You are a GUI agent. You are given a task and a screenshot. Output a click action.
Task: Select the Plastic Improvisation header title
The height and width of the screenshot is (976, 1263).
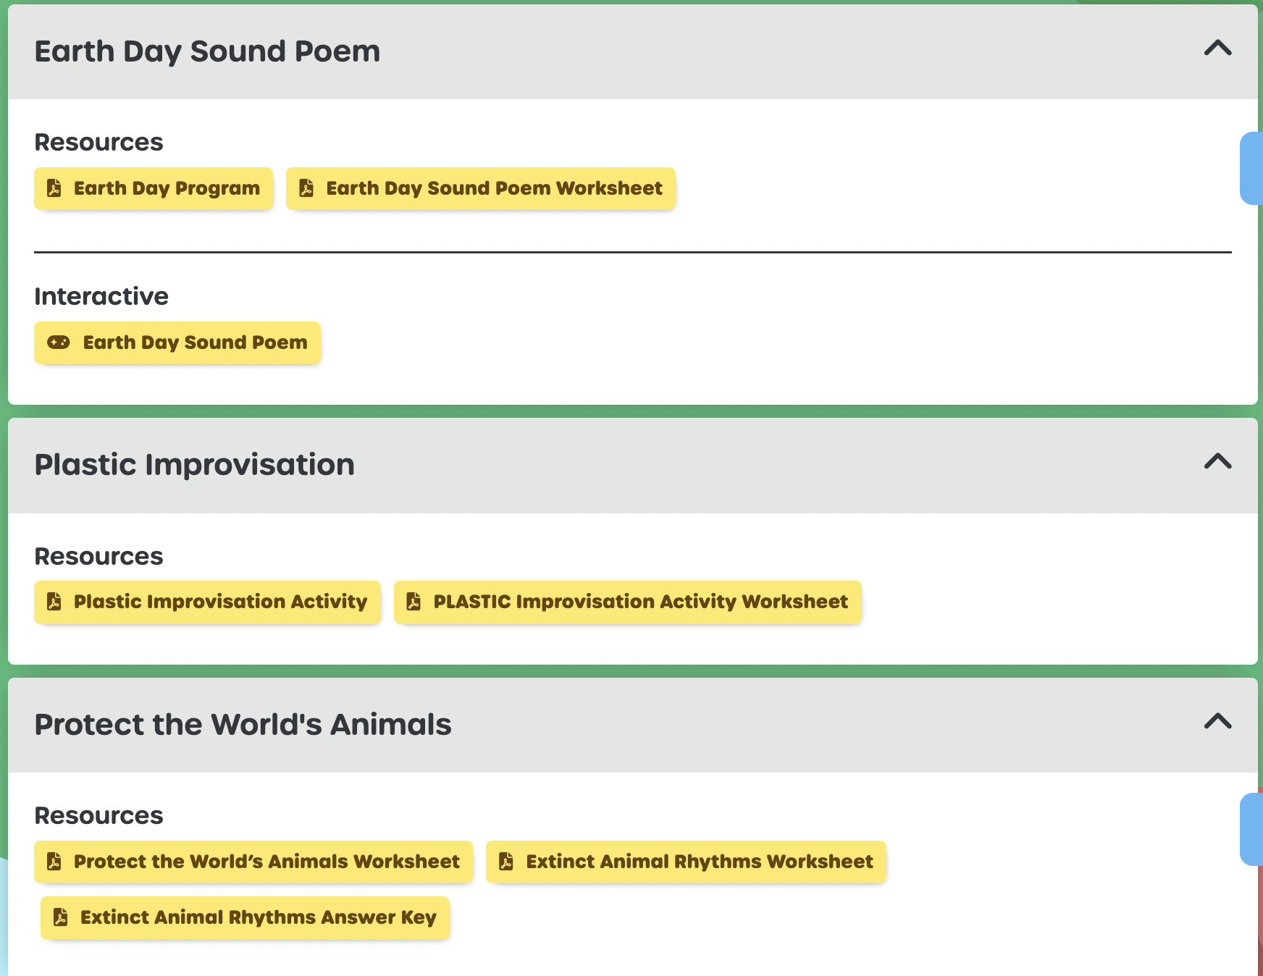click(194, 465)
